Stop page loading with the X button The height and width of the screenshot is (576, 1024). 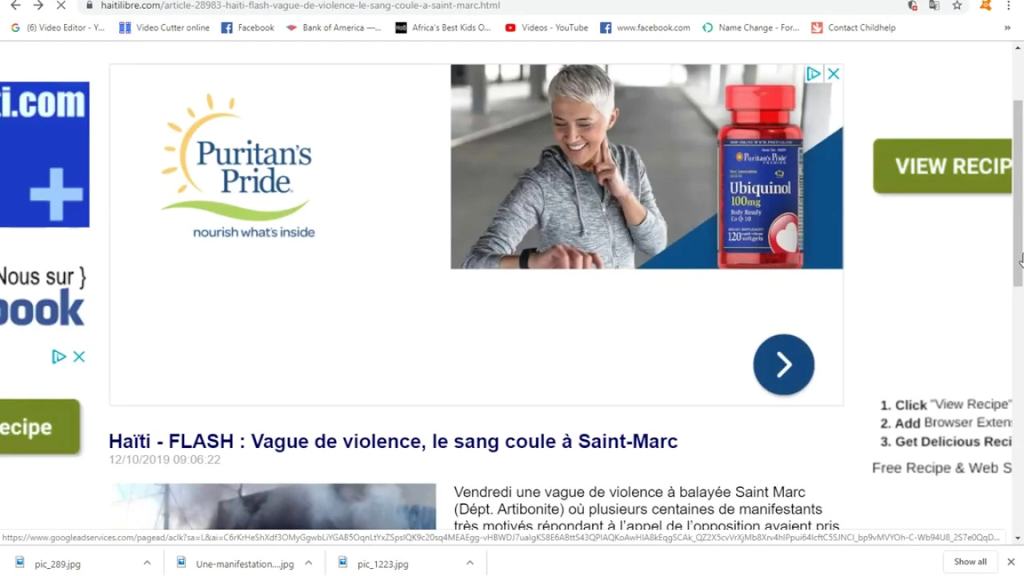(x=62, y=6)
